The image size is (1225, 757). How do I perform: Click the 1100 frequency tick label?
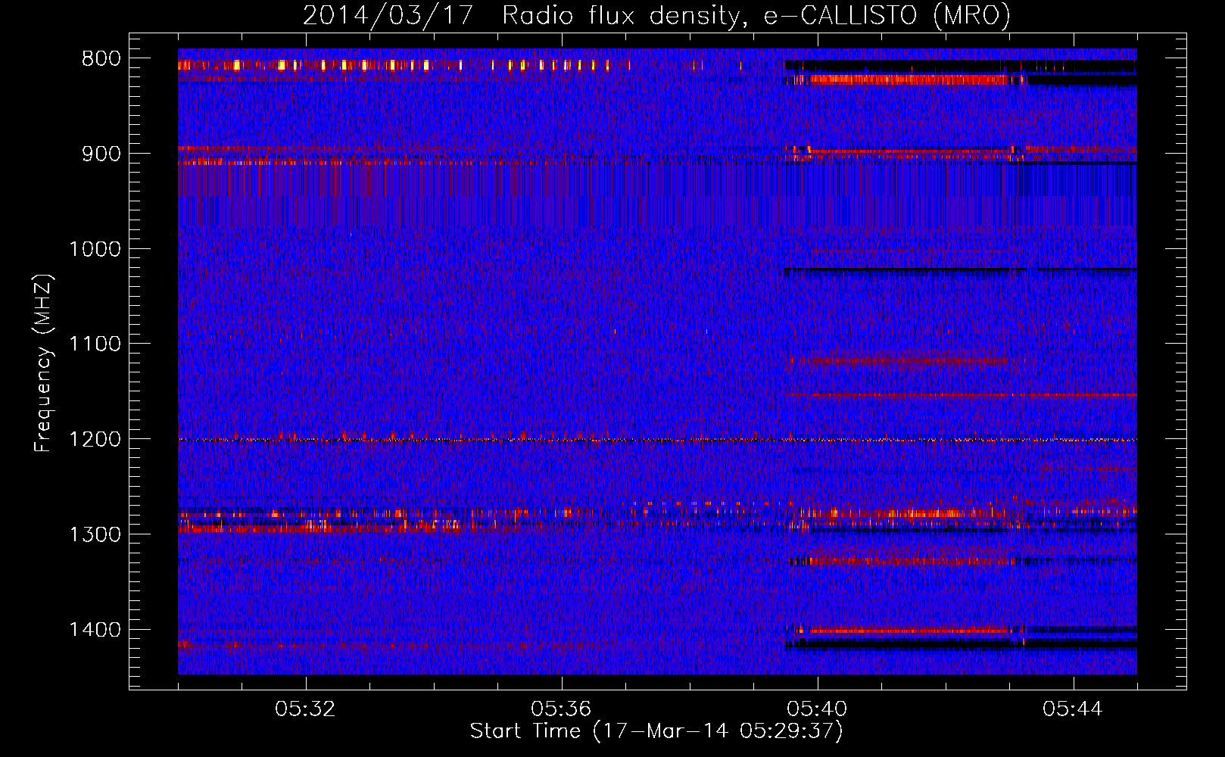[95, 344]
